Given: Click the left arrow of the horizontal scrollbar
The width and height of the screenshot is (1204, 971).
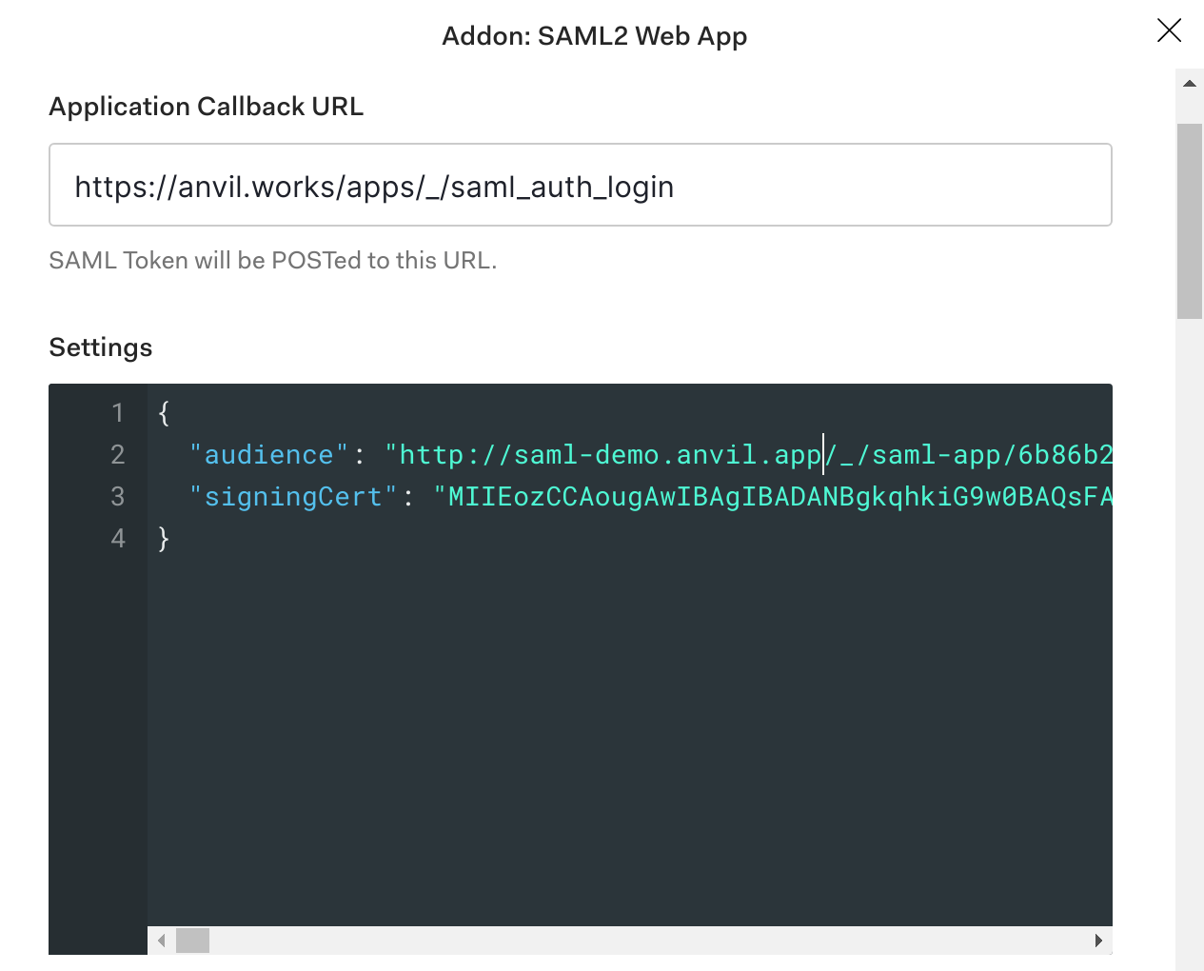Looking at the screenshot, I should click(161, 941).
